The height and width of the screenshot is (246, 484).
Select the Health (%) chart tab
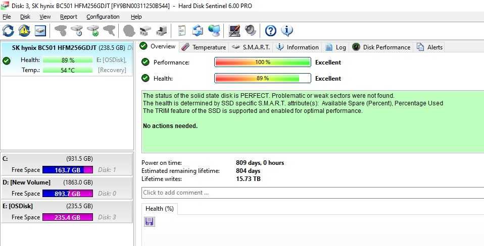pyautogui.click(x=160, y=209)
